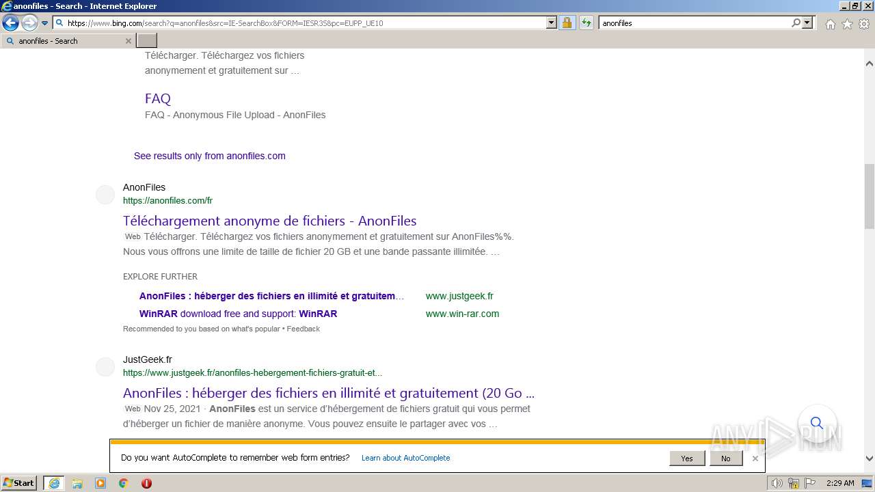Open the Home icon

pyautogui.click(x=830, y=24)
